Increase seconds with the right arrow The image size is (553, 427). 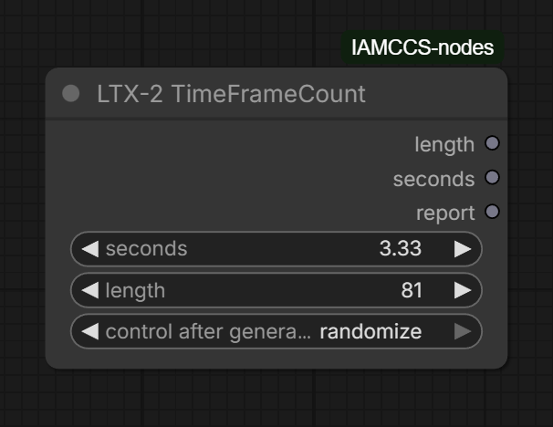tap(463, 249)
